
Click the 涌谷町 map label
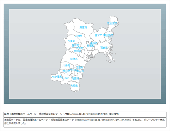(x=94, y=43)
